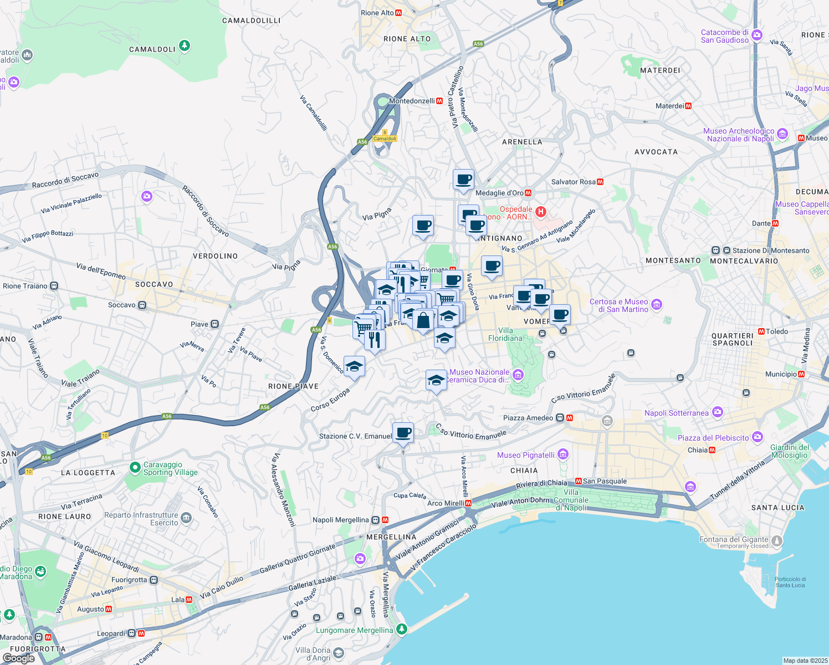Open the shopping bag marker
829x665 pixels.
point(423,321)
